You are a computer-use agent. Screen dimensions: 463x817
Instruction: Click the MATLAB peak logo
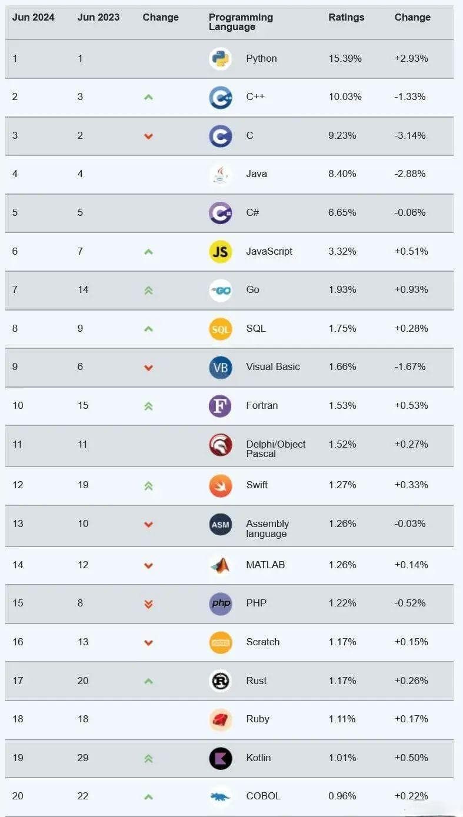coord(221,565)
